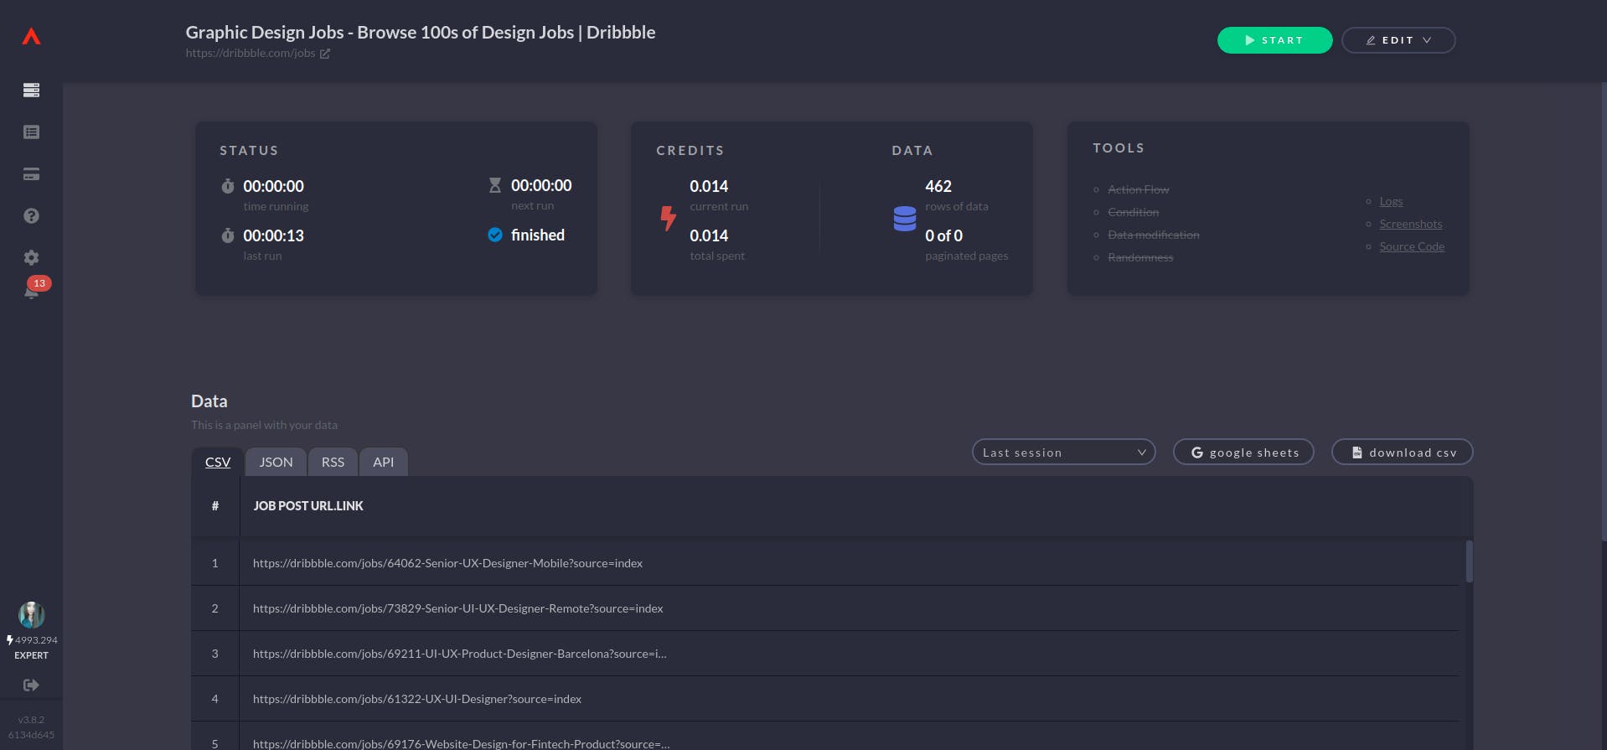Click the finished checkmark status icon
The width and height of the screenshot is (1607, 750).
495,235
